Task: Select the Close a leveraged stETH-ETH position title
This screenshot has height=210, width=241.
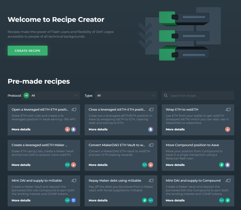Action: (x=117, y=109)
